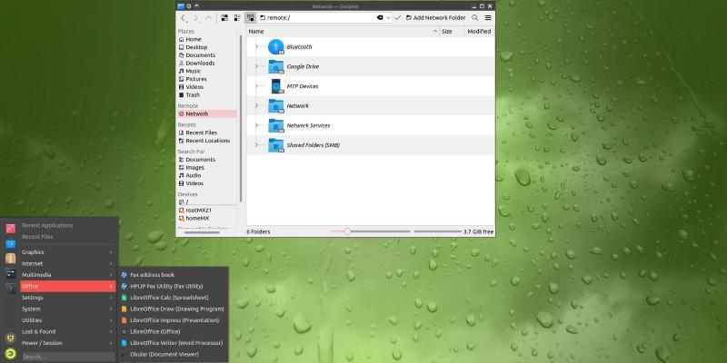The image size is (727, 363).
Task: Open Home in the Places panel
Action: pyautogui.click(x=207, y=39)
